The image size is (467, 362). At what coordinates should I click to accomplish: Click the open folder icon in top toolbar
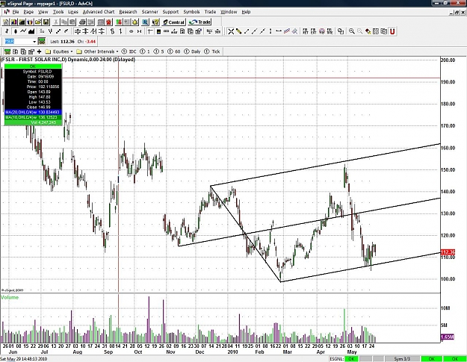(38, 22)
